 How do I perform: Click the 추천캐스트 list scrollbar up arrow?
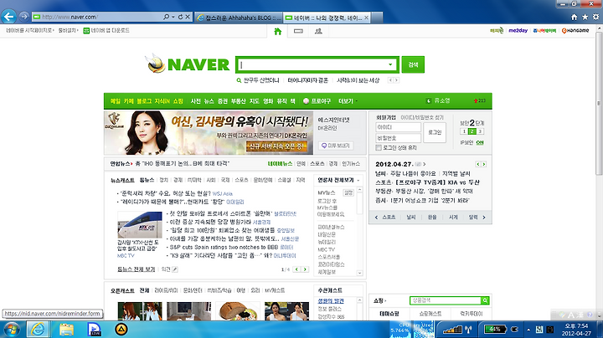[360, 300]
